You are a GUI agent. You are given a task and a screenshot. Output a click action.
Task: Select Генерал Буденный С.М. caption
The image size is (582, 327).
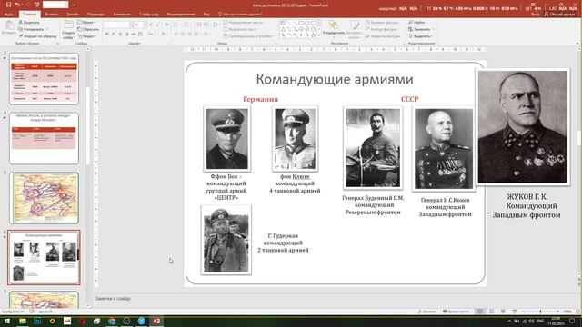tap(373, 205)
